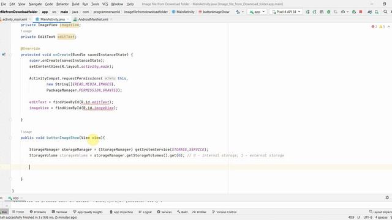The width and height of the screenshot is (392, 220).
Task: Open the Logcat tool window
Action: pos(145,212)
